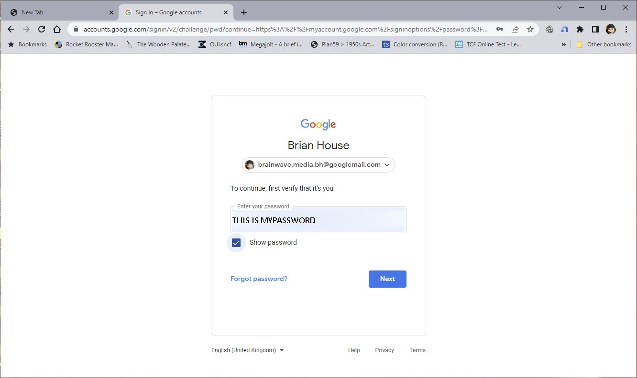This screenshot has width=637, height=378.
Task: Uncheck the Show password checkbox
Action: [x=236, y=243]
